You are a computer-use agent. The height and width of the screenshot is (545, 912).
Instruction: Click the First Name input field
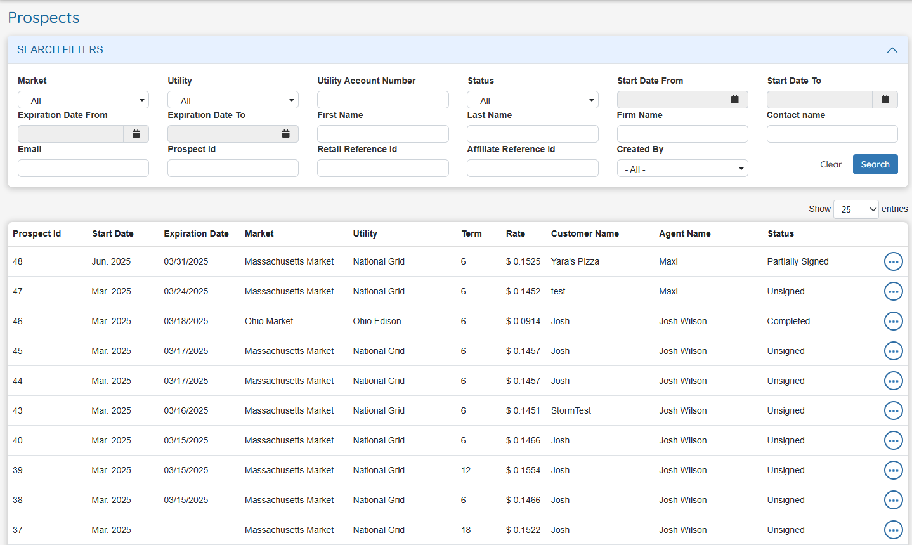383,134
